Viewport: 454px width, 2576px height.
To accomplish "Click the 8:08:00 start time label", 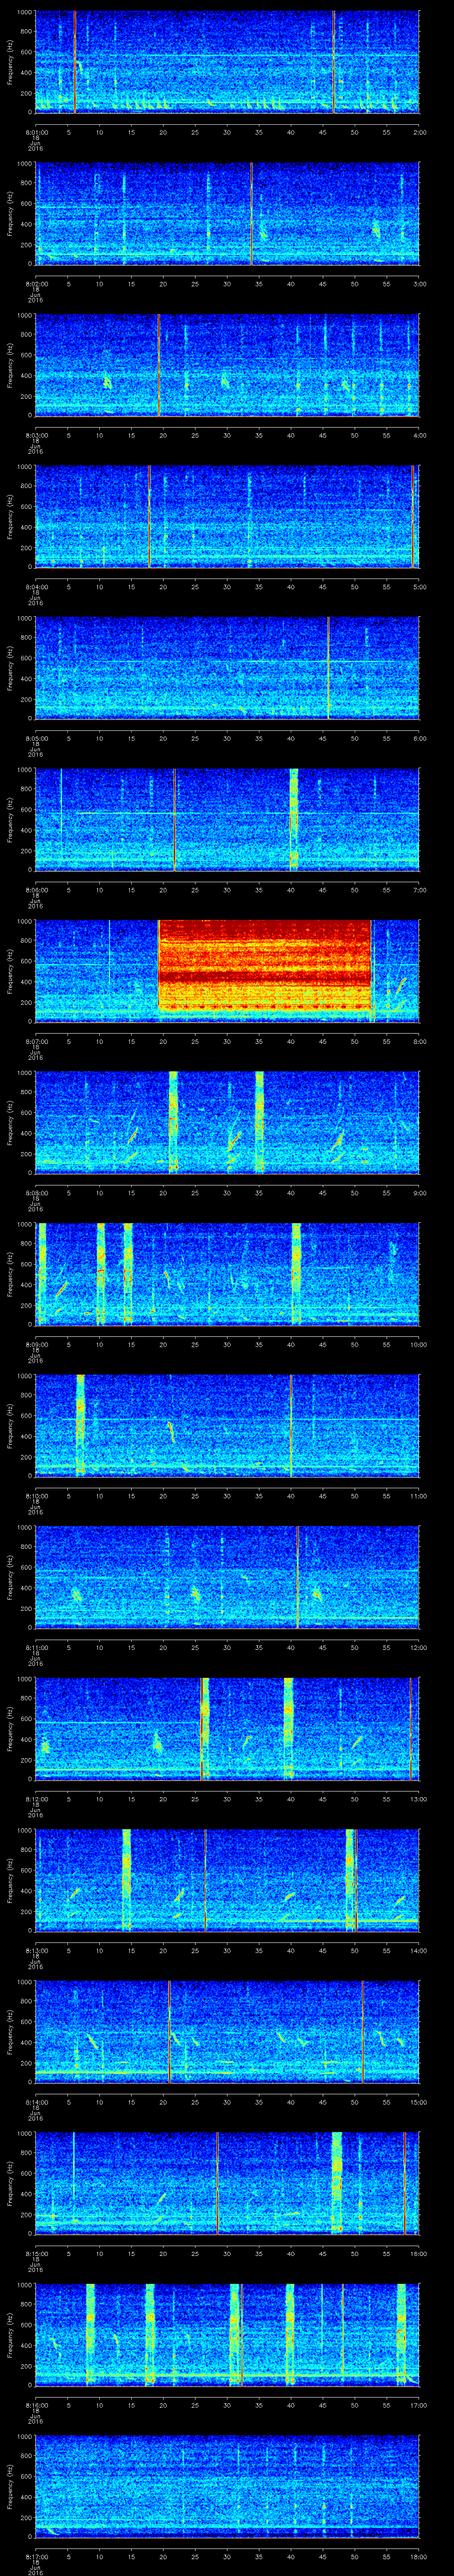I will click(37, 1193).
